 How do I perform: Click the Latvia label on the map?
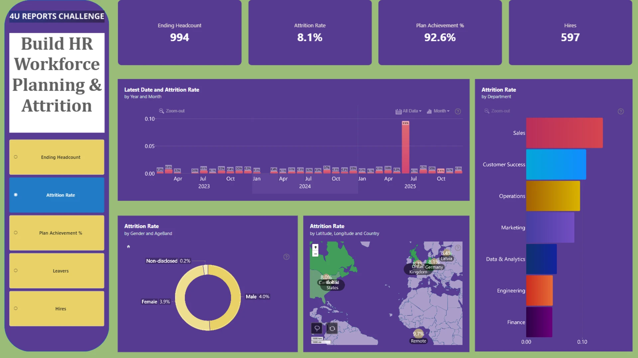446,259
